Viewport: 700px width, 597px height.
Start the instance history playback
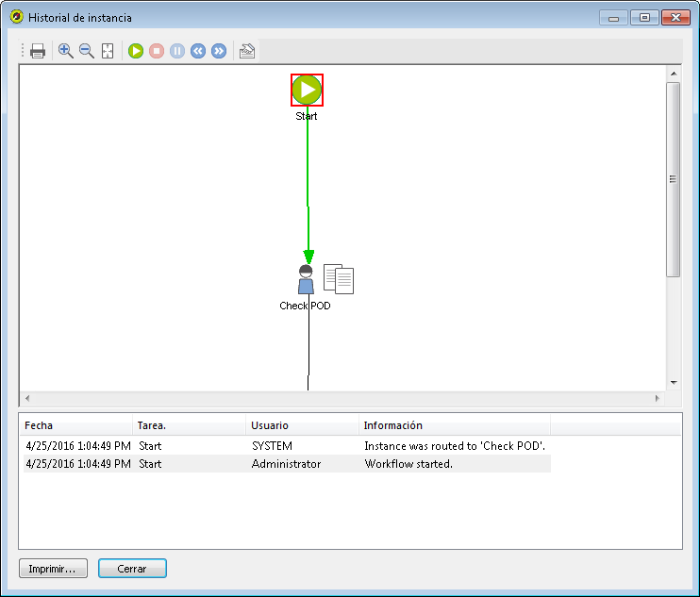(136, 51)
